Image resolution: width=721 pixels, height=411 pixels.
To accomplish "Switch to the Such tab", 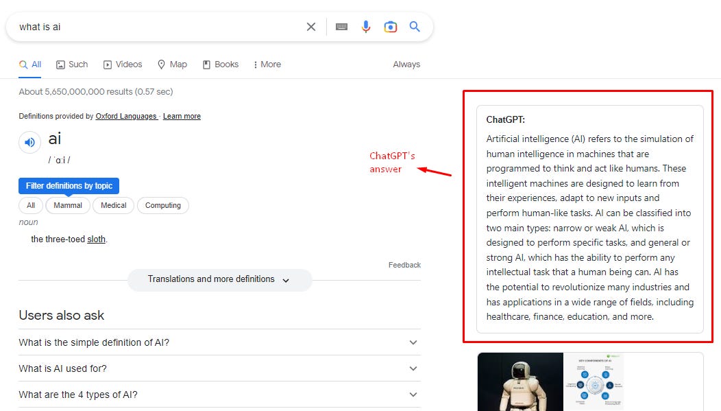I will 72,64.
